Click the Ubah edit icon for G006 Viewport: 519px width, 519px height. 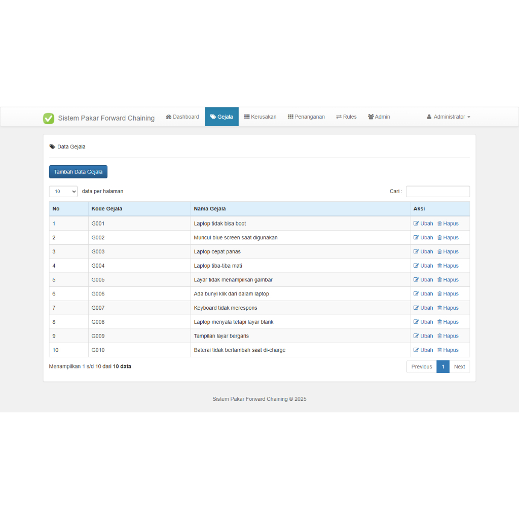click(416, 294)
